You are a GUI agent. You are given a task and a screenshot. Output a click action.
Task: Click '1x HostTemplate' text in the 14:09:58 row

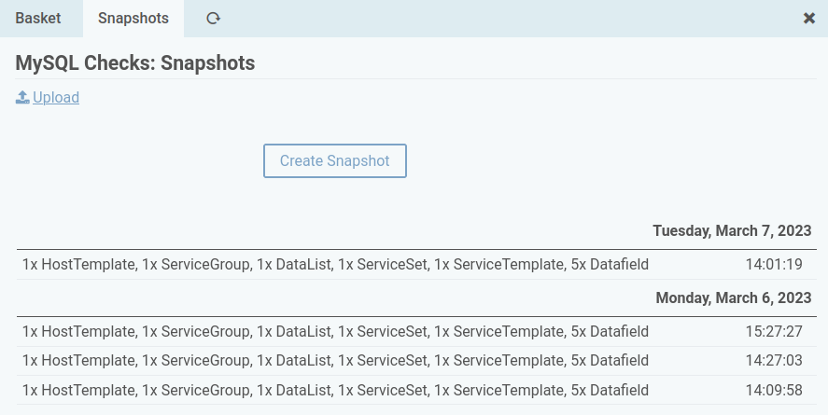(78, 390)
